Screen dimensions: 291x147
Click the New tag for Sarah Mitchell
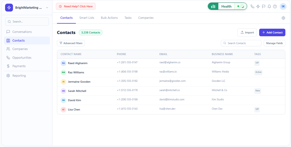point(258,91)
